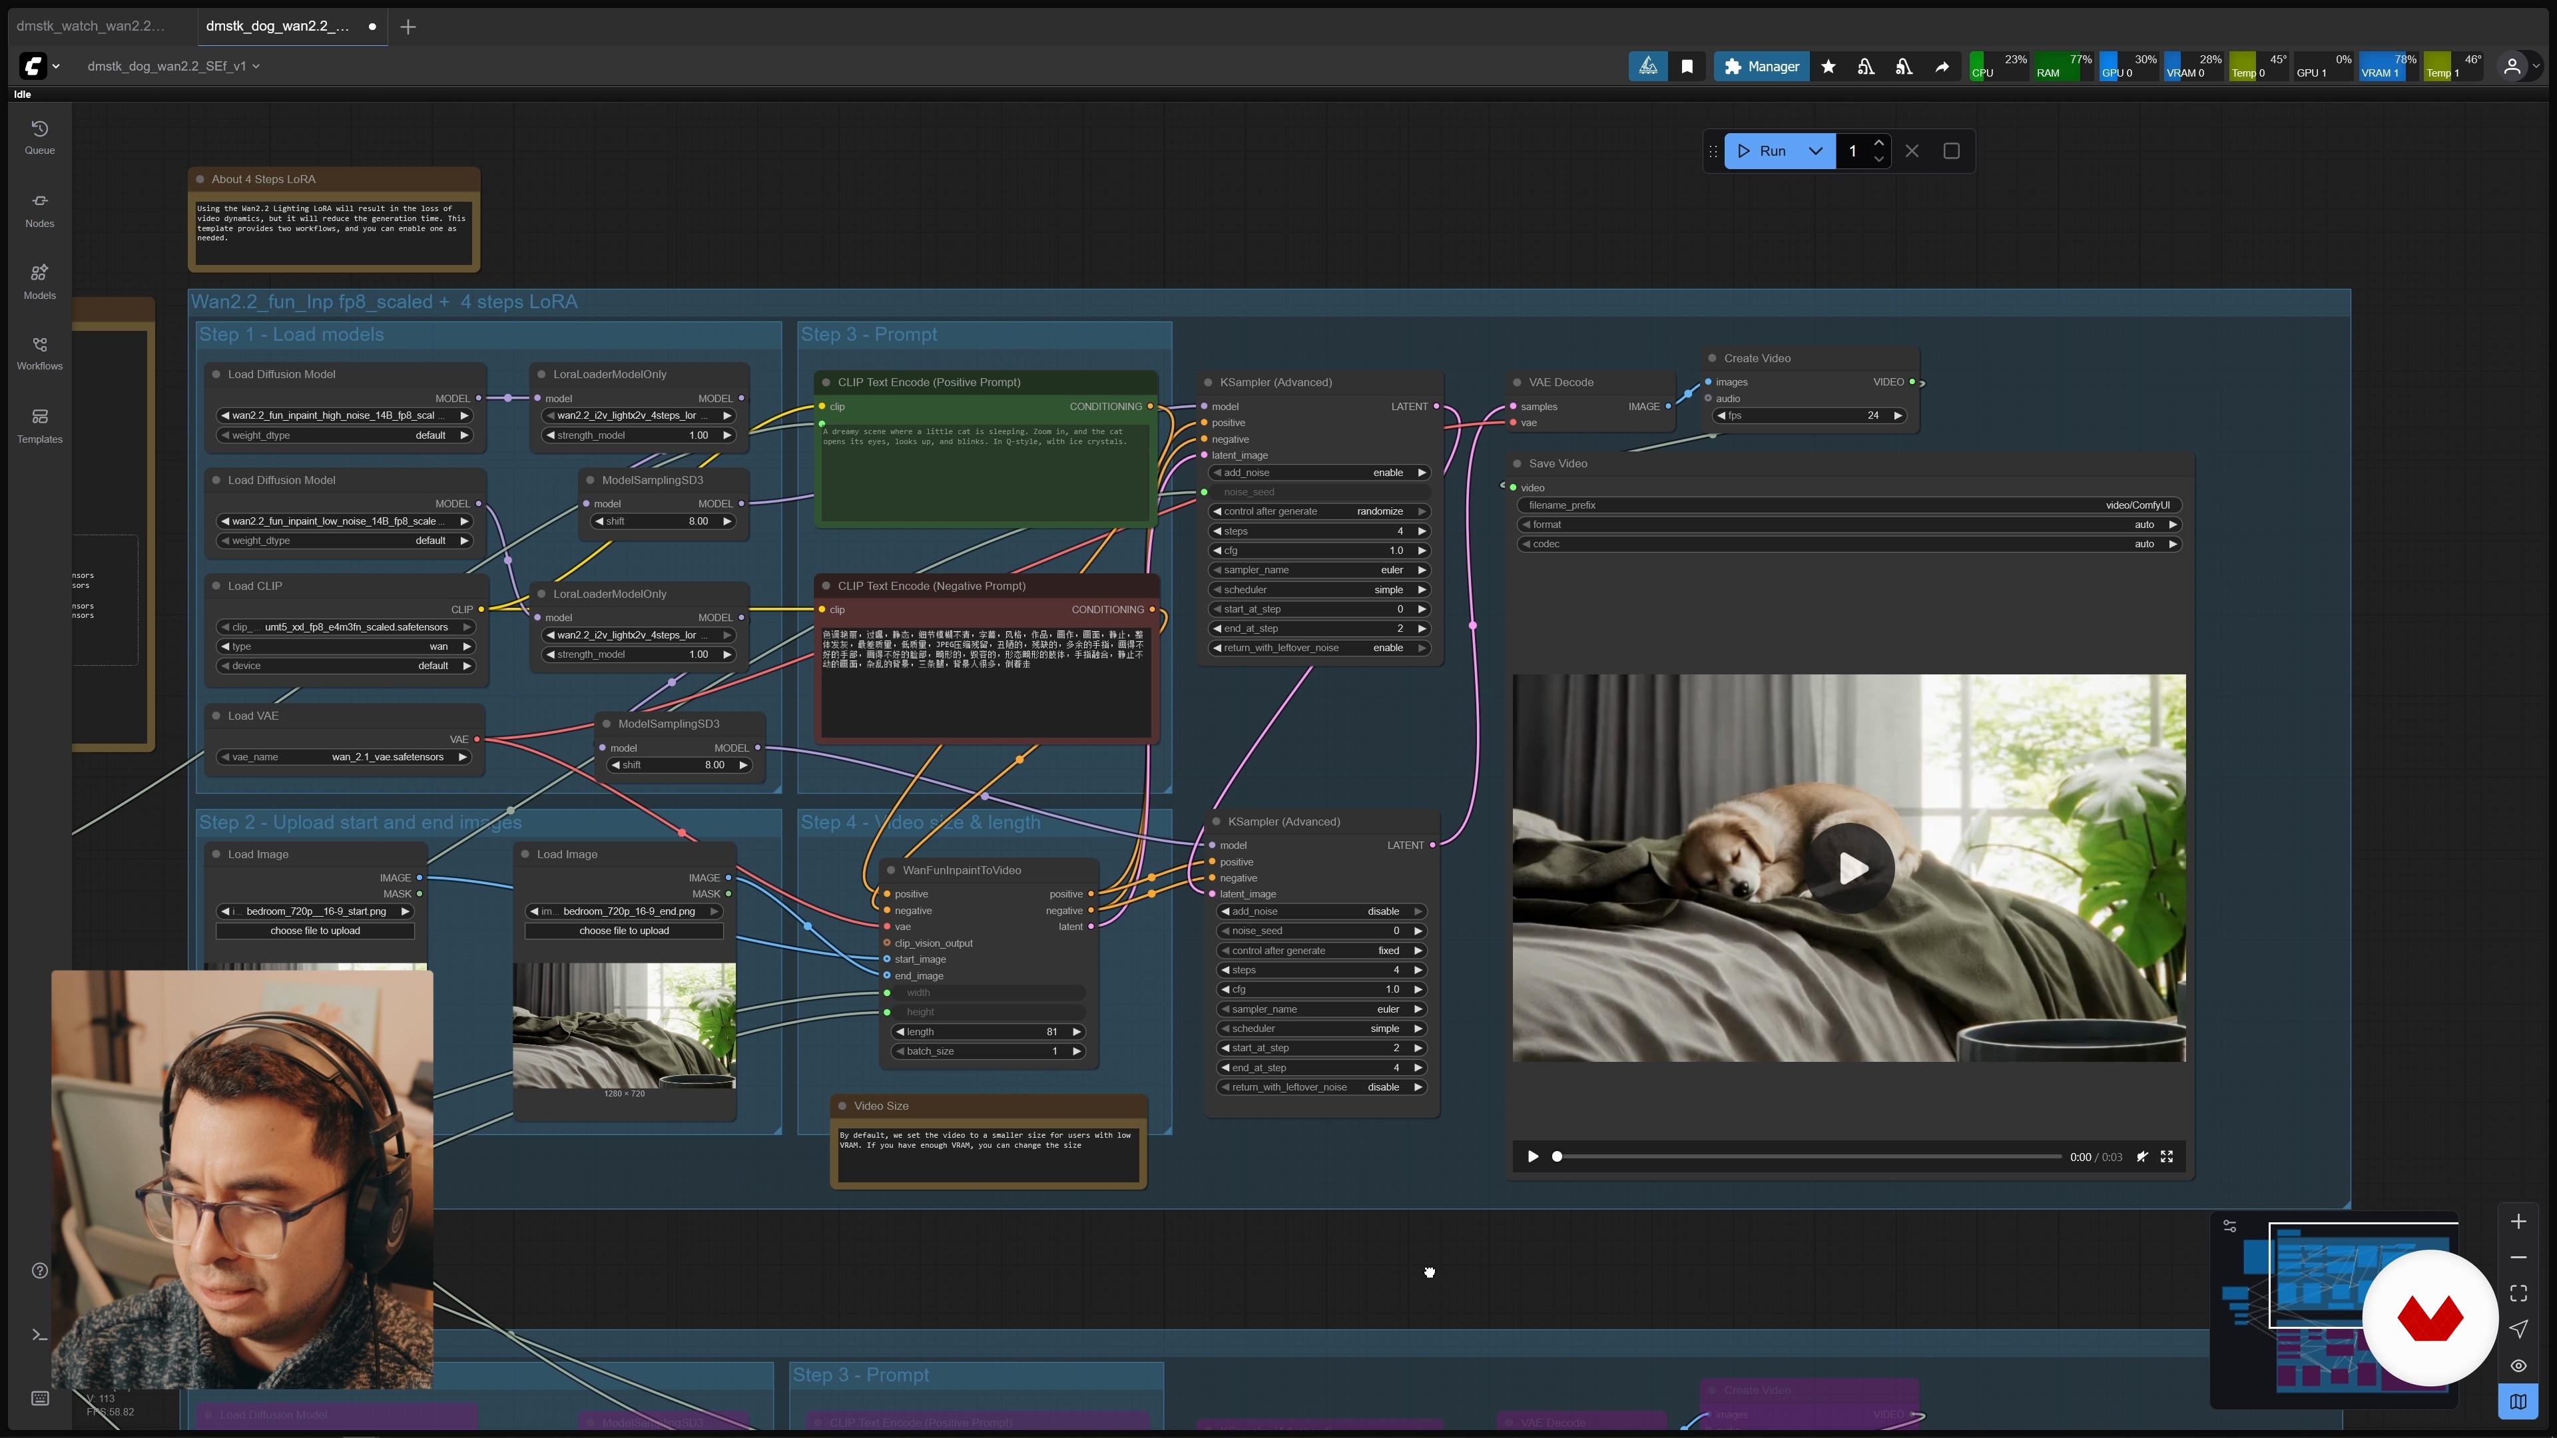
Task: Open the Models sidebar panel
Action: click(40, 282)
